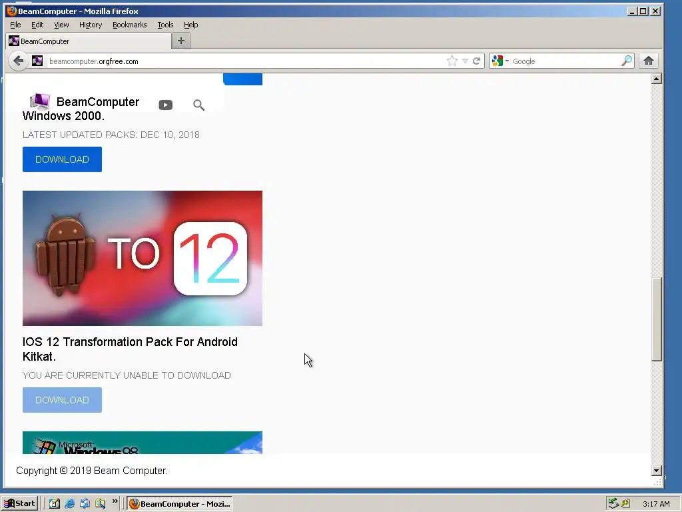Image resolution: width=682 pixels, height=512 pixels.
Task: Click the magnifier icon in the Google search box
Action: (626, 61)
